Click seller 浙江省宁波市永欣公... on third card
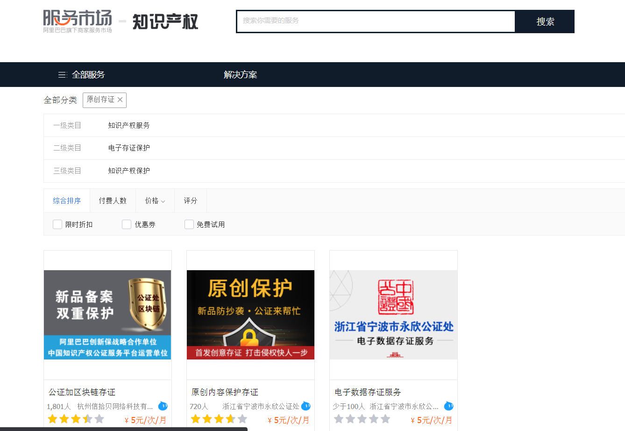 (x=404, y=406)
